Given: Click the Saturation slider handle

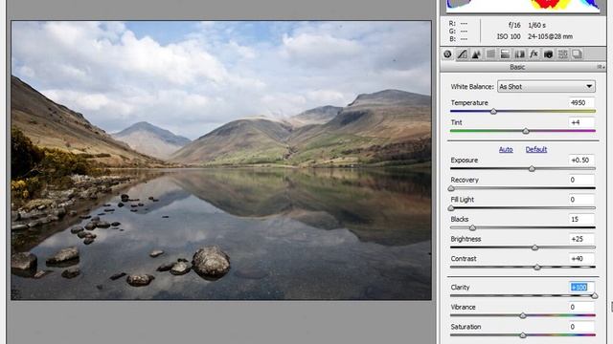Looking at the screenshot, I should (523, 335).
